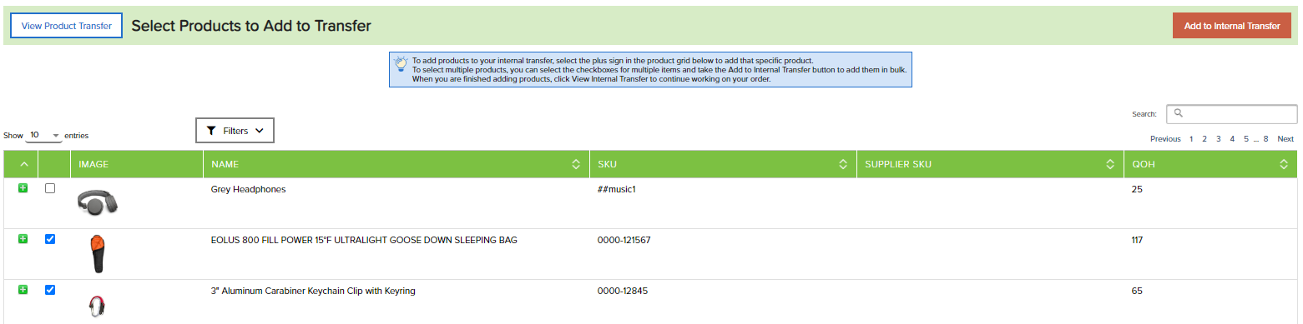Add EOLUS sleeping bag using its green plus icon
This screenshot has width=1303, height=324.
point(23,239)
